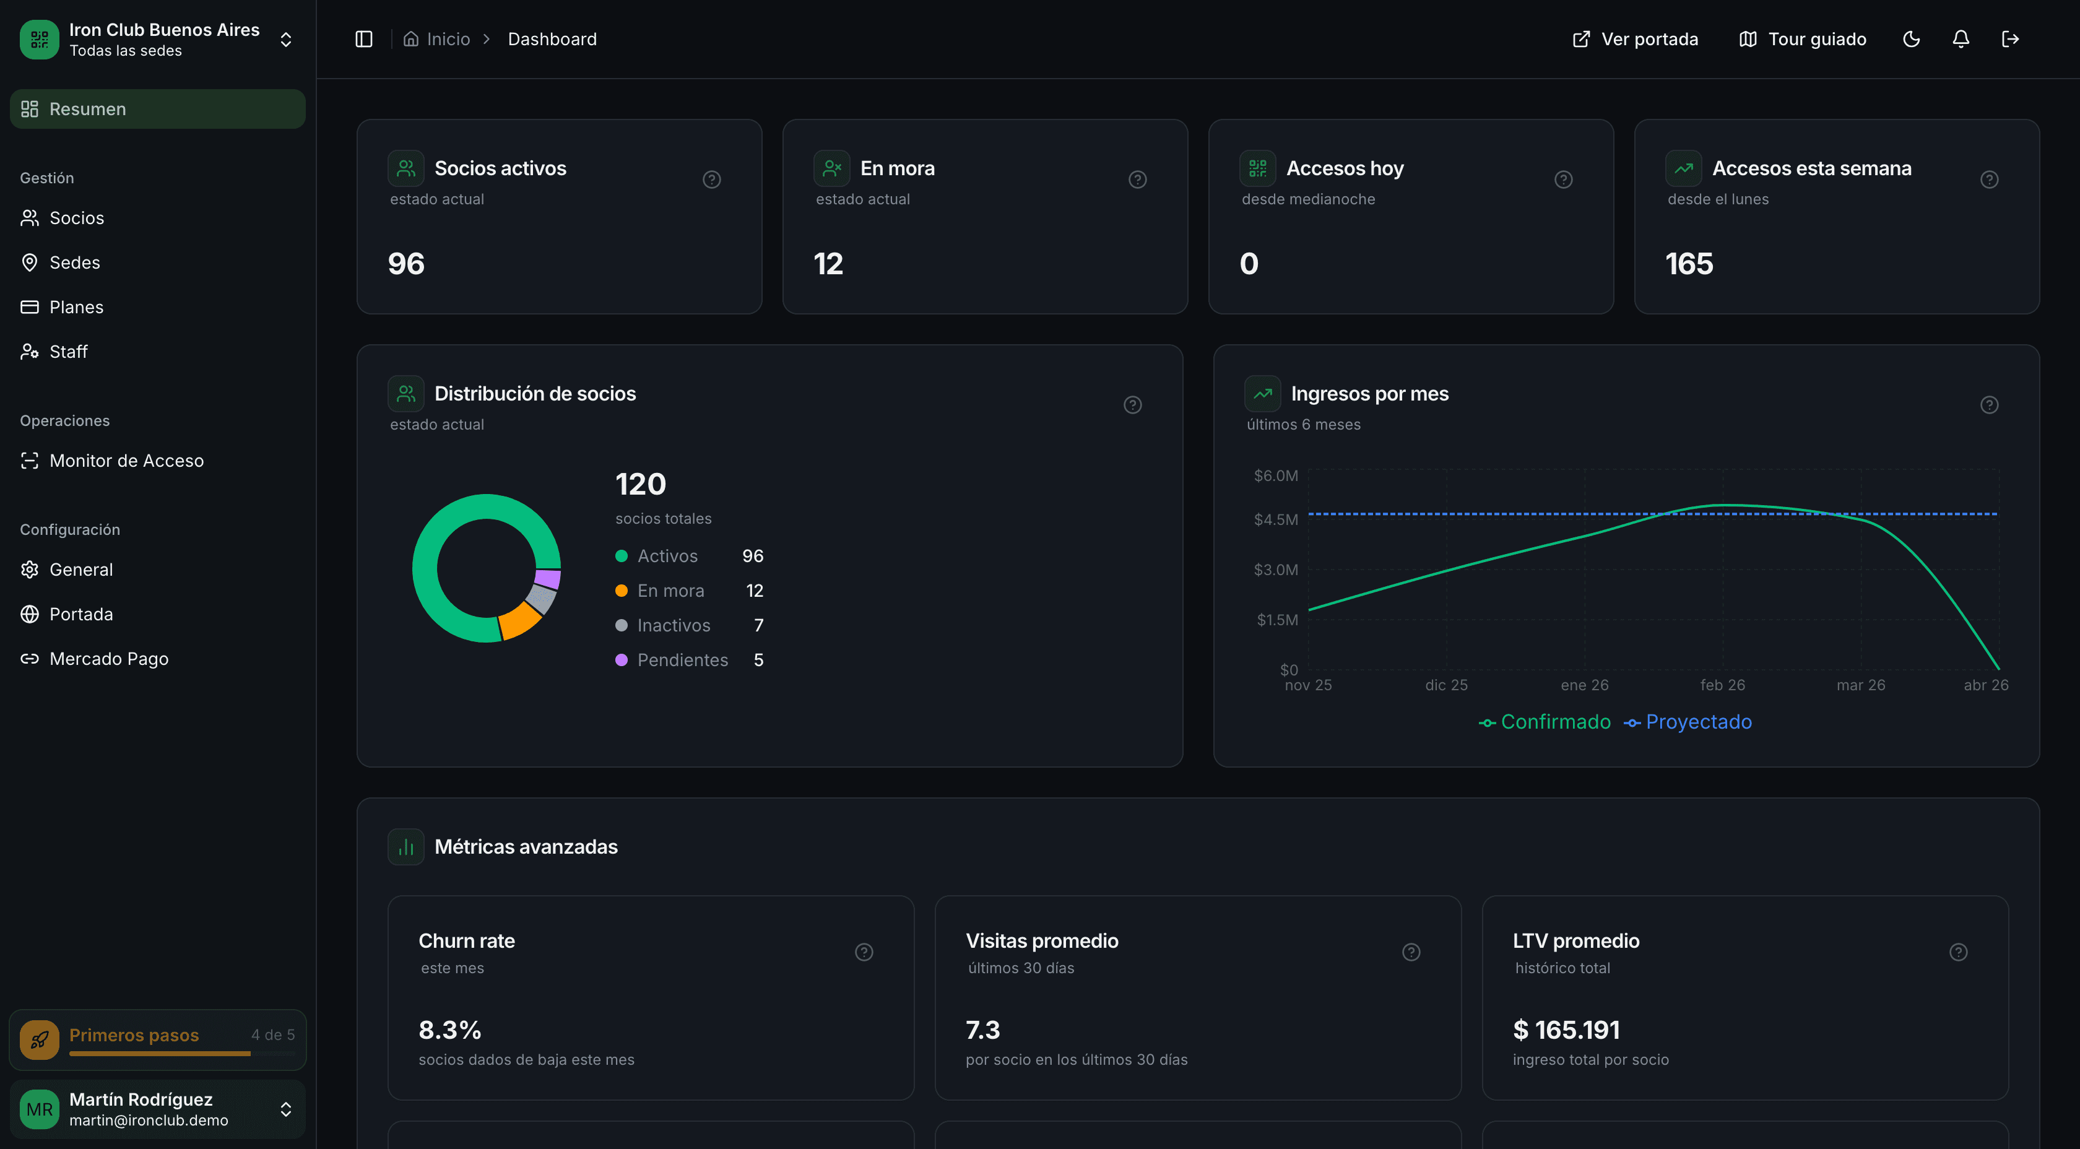
Task: Toggle the sidebar collapse icon
Action: pyautogui.click(x=364, y=39)
